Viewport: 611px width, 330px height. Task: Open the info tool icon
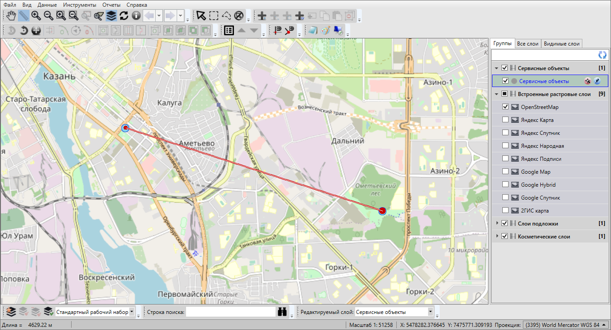(136, 16)
